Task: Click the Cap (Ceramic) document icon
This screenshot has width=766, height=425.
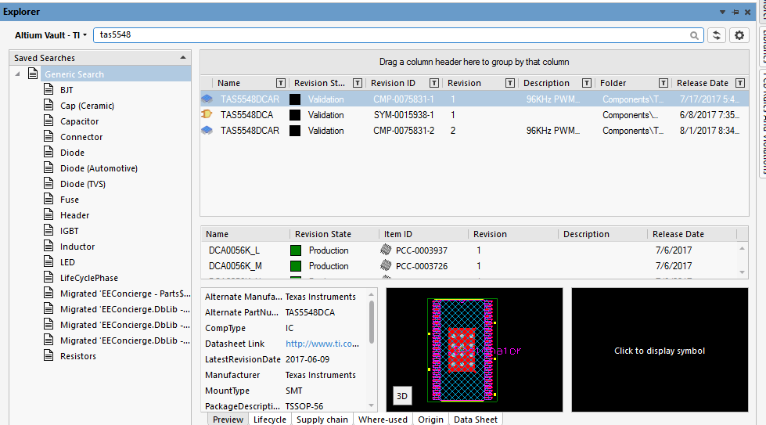Action: 49,105
